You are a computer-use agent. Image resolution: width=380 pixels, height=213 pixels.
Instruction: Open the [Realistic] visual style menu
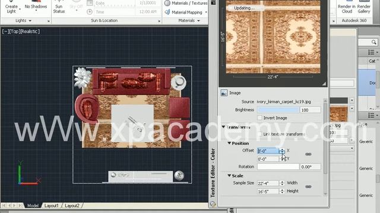(x=30, y=31)
